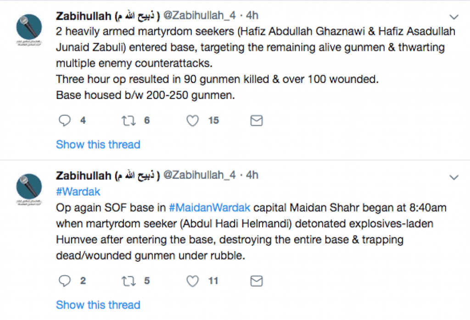Image resolution: width=470 pixels, height=320 pixels.
Task: Open the second tweet's 4h timestamp
Action: click(252, 175)
